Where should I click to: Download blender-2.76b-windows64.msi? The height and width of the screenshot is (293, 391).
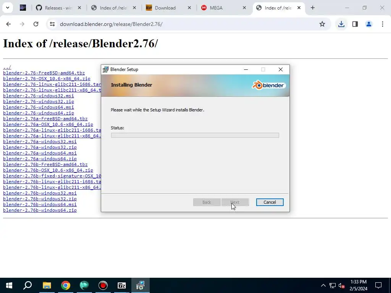coord(40,204)
